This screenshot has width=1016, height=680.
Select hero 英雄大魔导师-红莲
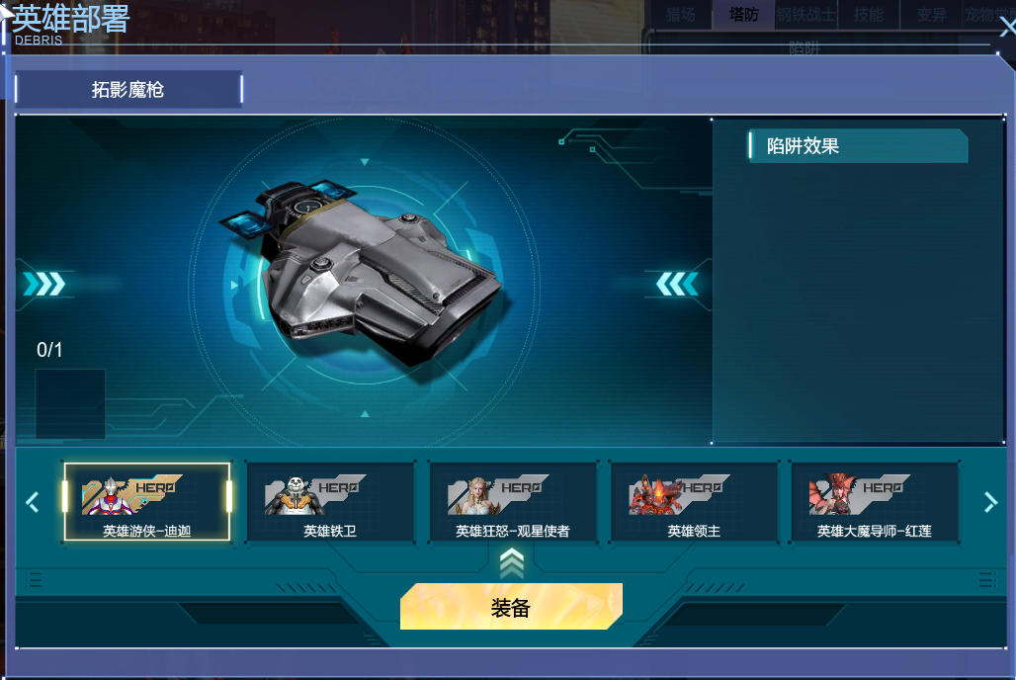pos(874,502)
